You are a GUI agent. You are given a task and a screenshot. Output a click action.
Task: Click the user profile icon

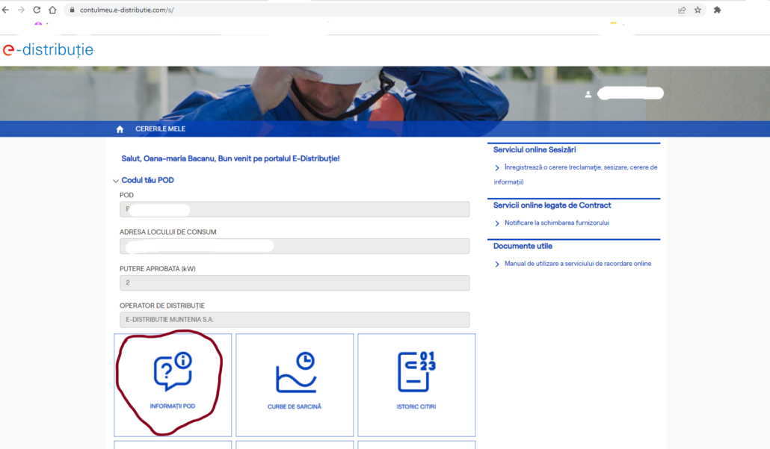pos(588,94)
